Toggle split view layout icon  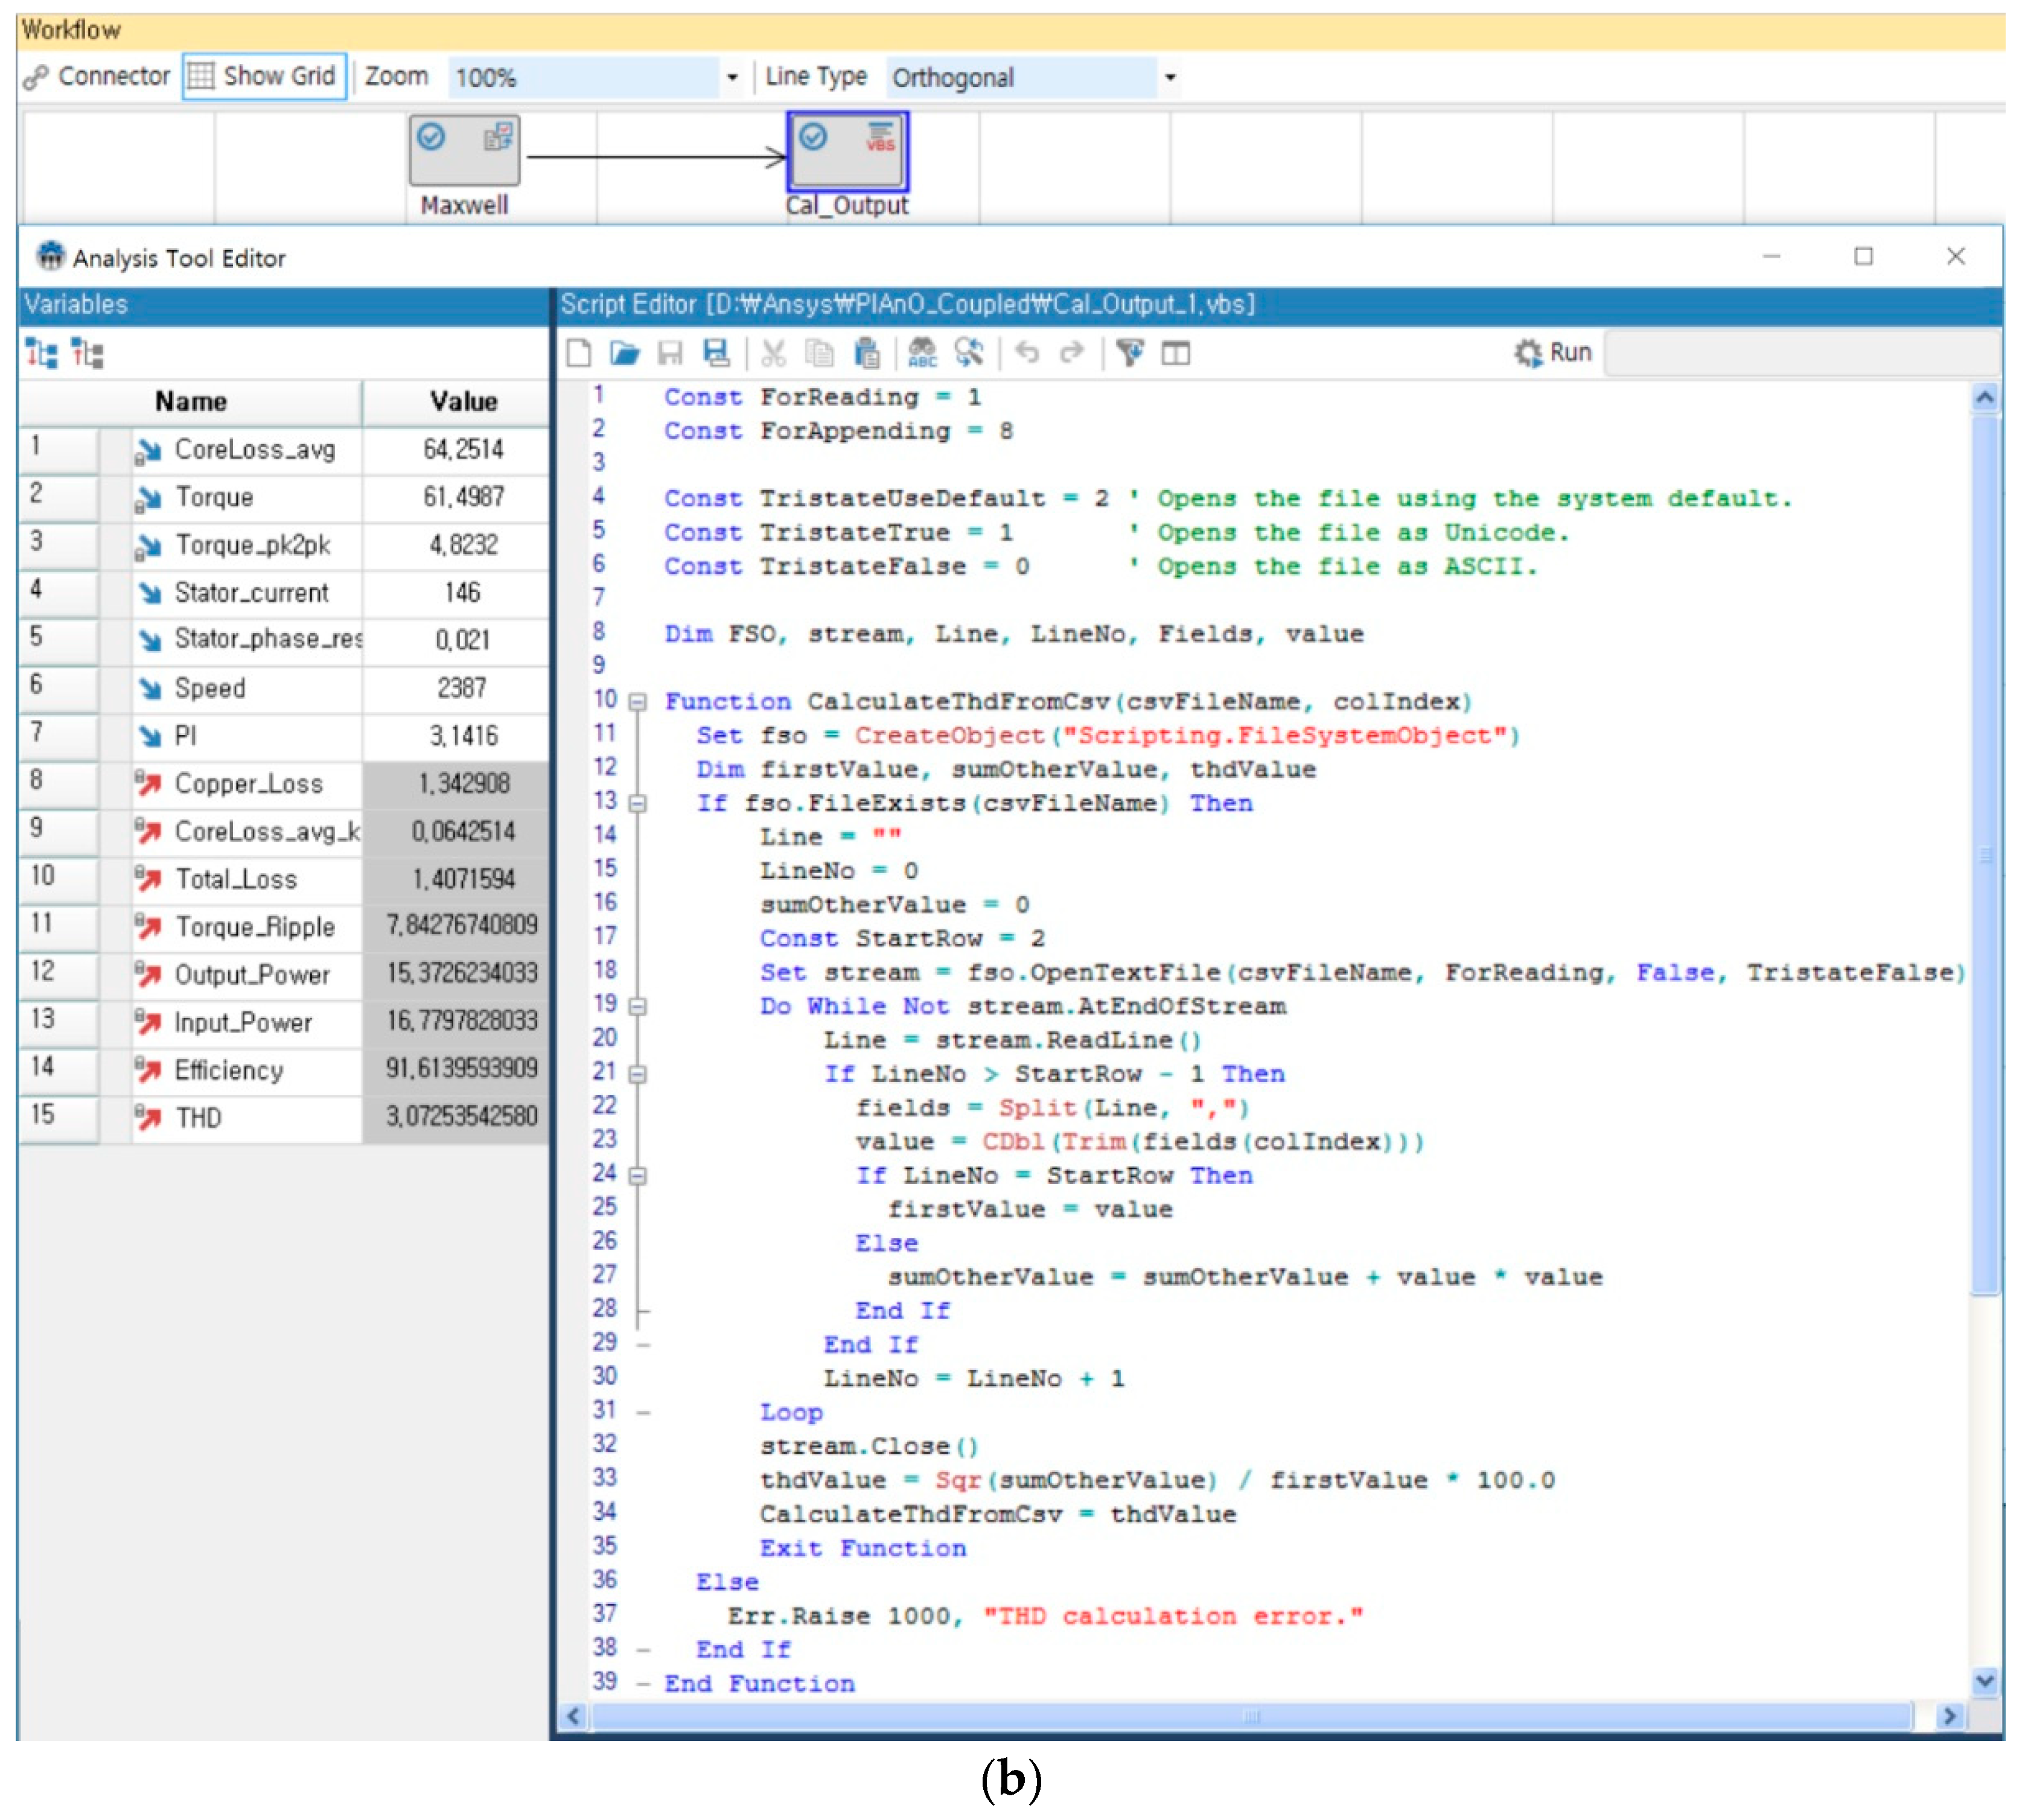1176,353
